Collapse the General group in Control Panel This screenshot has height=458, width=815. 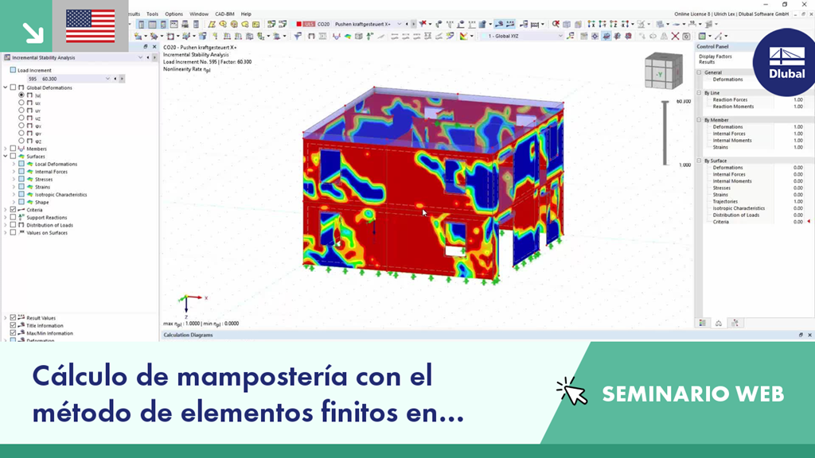(699, 72)
